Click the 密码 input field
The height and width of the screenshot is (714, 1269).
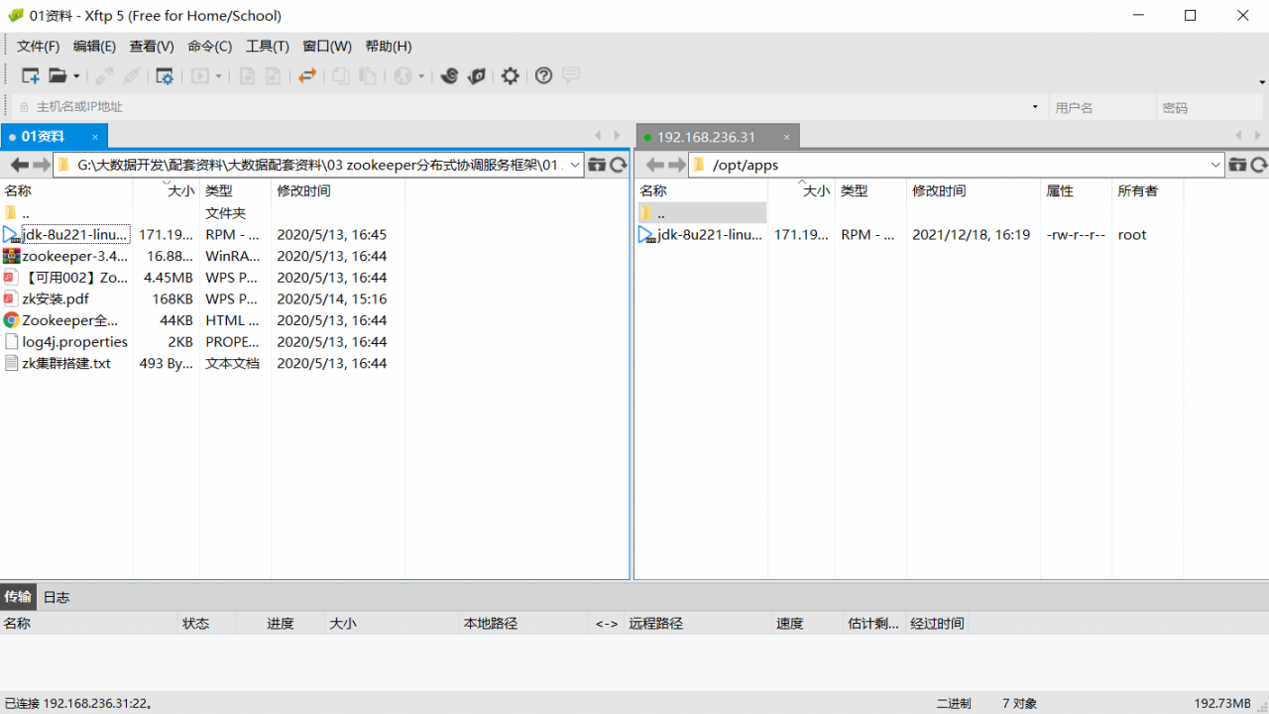(x=1209, y=107)
